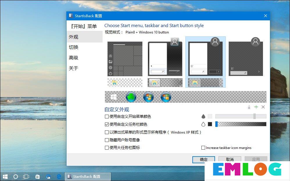Viewport: 290px width, 181px height.
Task: Choose the green clover start button orb
Action: (131, 97)
